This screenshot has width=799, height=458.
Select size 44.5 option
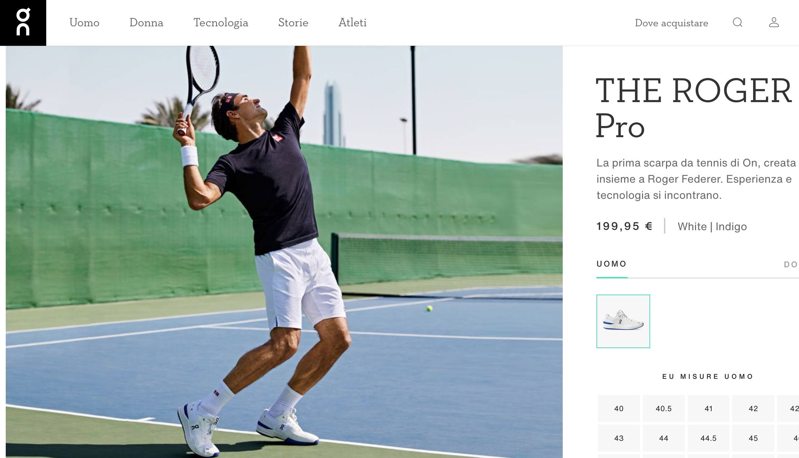(709, 438)
